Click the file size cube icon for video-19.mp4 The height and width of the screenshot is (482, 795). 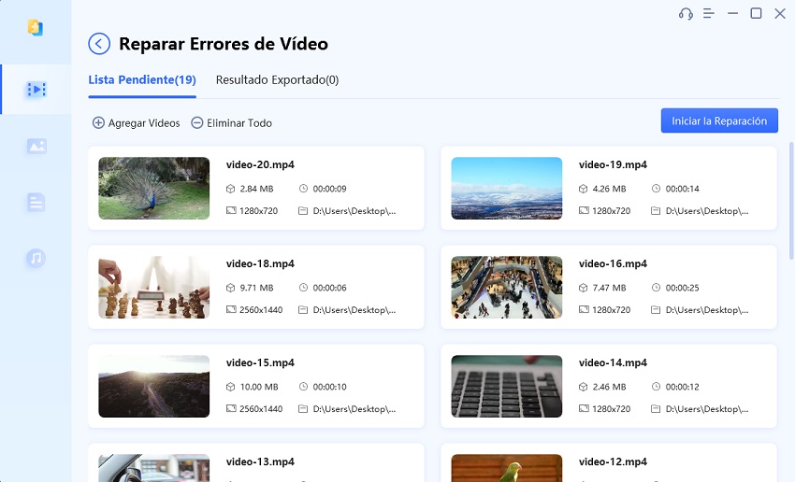click(x=583, y=189)
